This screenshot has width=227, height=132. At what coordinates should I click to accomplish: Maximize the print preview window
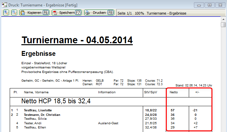(x=210, y=5)
